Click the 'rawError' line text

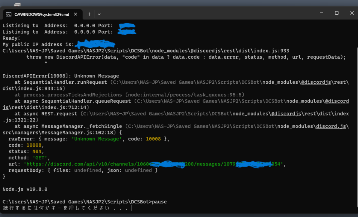[x=89, y=139]
